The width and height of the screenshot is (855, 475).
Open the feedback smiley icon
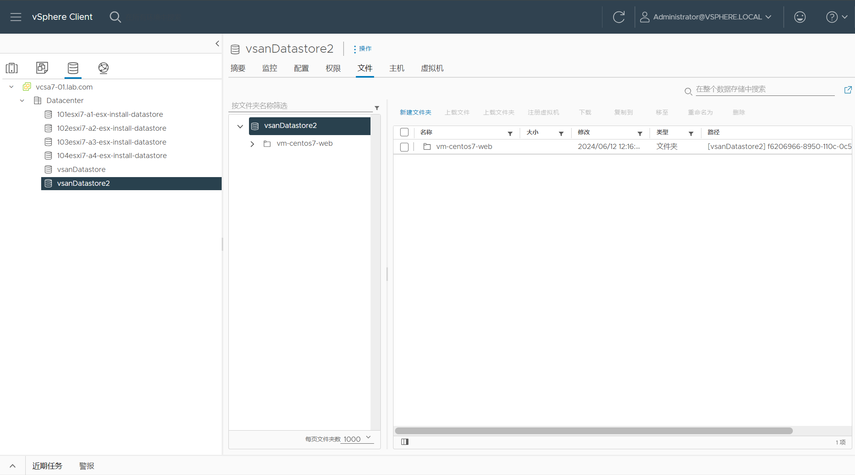[x=800, y=17]
